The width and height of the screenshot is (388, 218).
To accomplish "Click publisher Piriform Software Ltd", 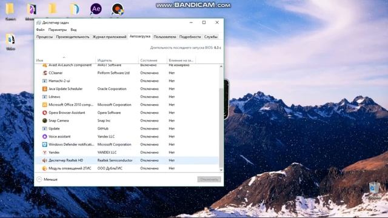I will 113,73.
